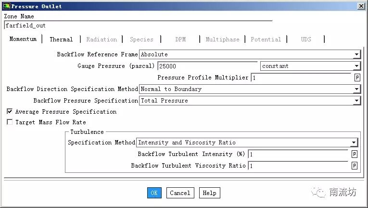Switch to the Thermal tab
Screen dimensions: 368x208
tap(61, 39)
